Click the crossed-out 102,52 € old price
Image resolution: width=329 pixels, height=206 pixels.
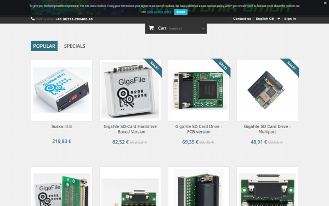click(138, 142)
